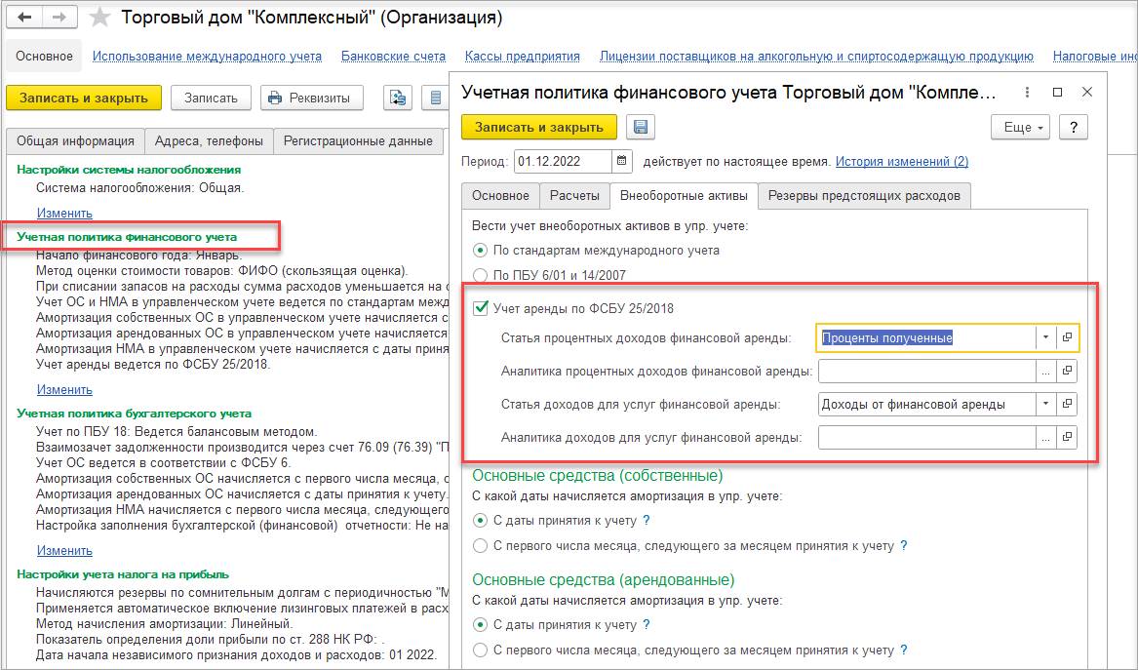Image resolution: width=1138 pixels, height=670 pixels.
Task: Open the Еще dropdown menu
Action: tap(1022, 127)
